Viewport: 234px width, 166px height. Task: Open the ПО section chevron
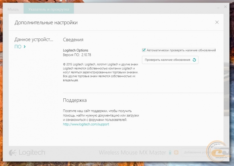click(x=25, y=47)
